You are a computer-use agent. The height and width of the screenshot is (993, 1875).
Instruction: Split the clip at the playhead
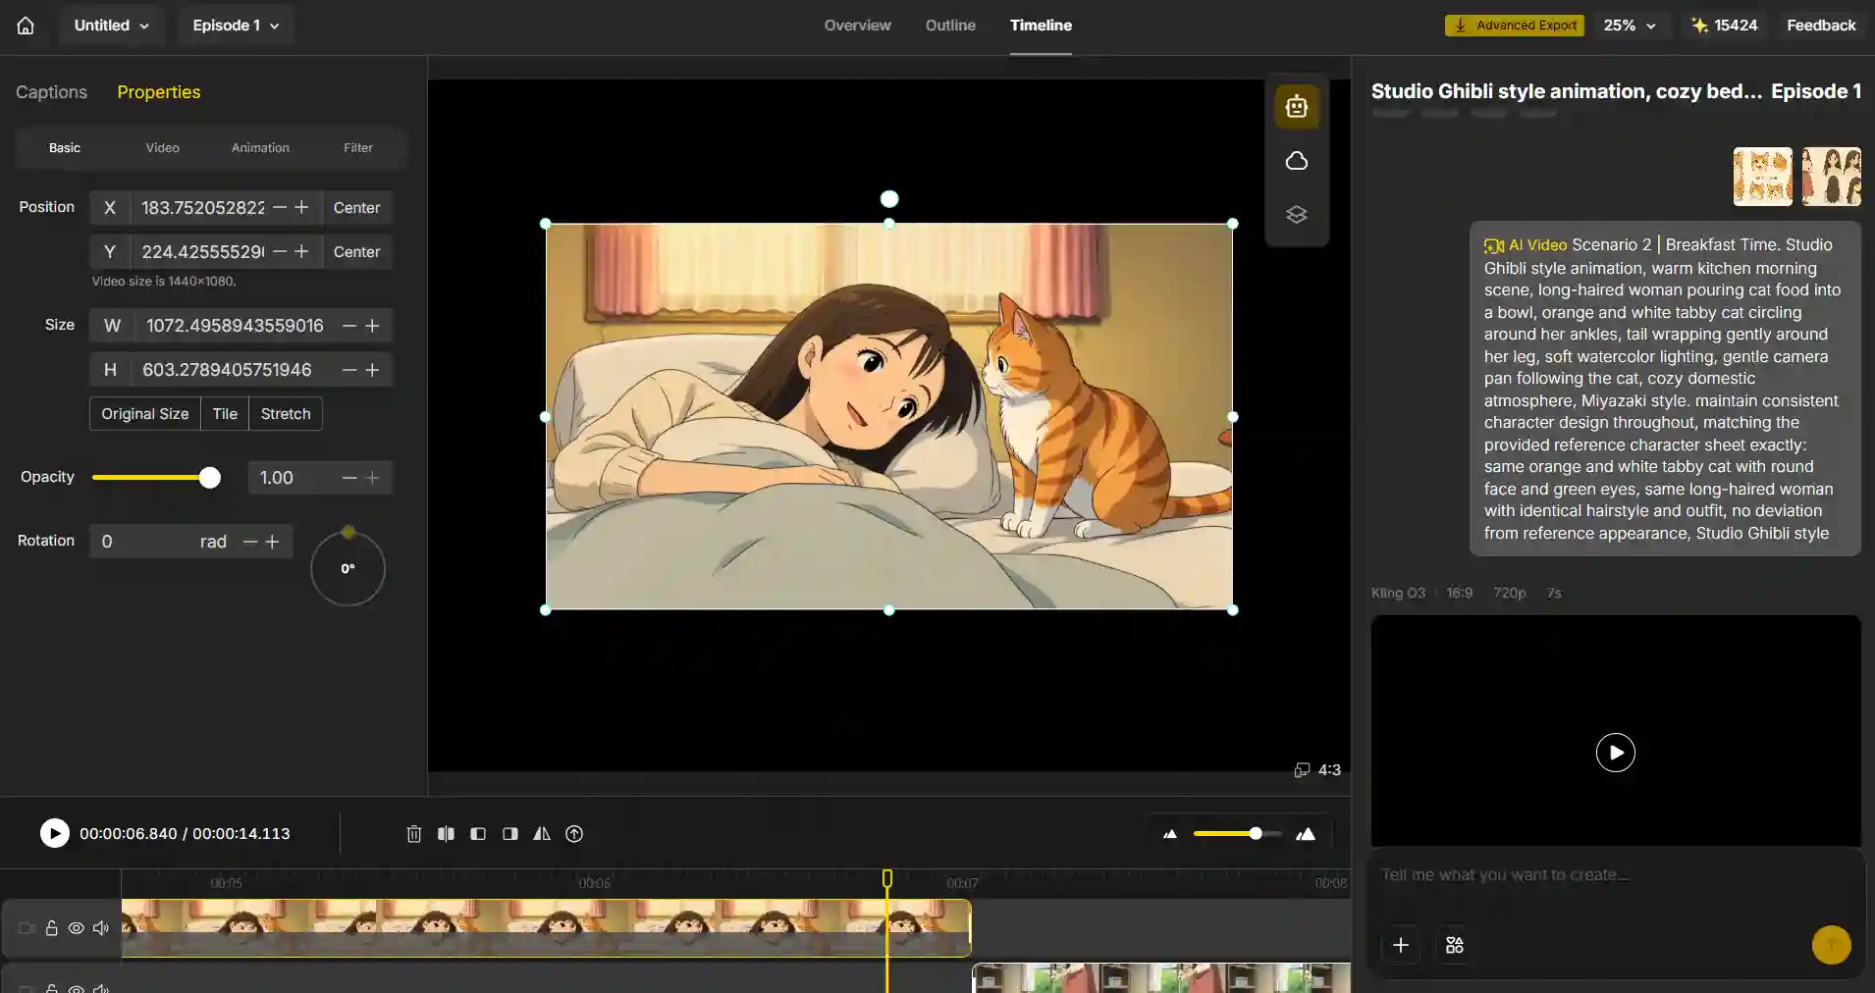click(x=446, y=834)
